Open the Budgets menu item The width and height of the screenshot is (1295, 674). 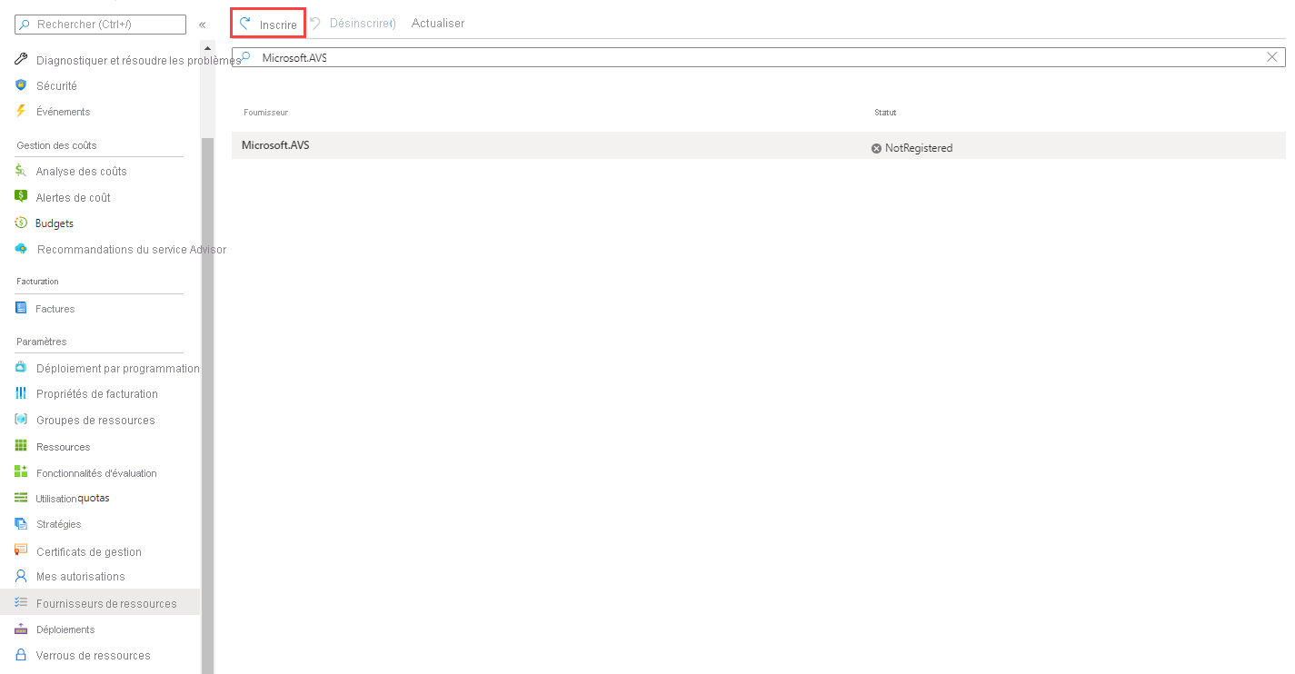tap(55, 223)
